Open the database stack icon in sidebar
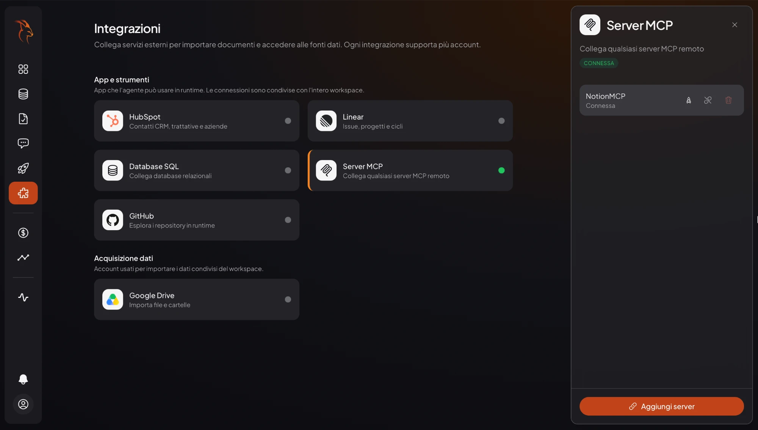 (x=23, y=94)
